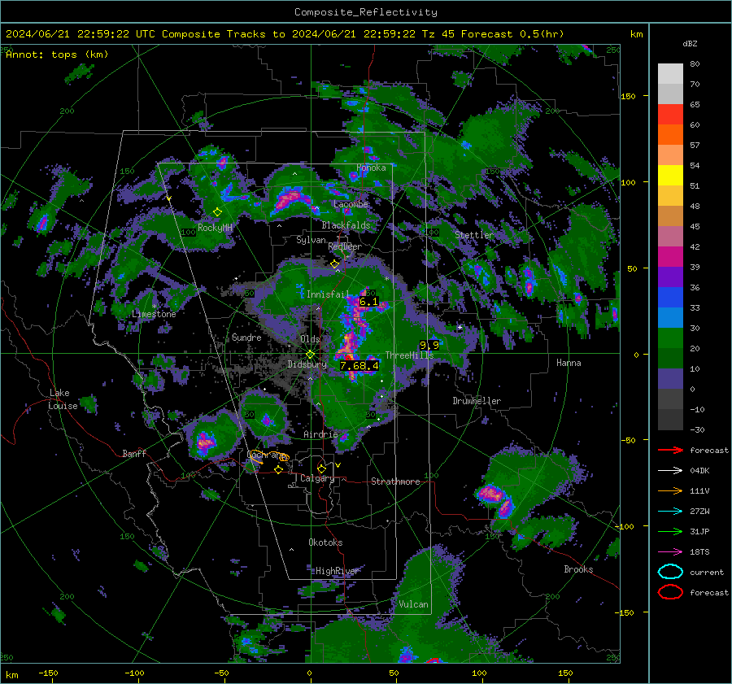Click the -150 tick label on bottom axis
This screenshot has height=684, width=732.
[48, 673]
